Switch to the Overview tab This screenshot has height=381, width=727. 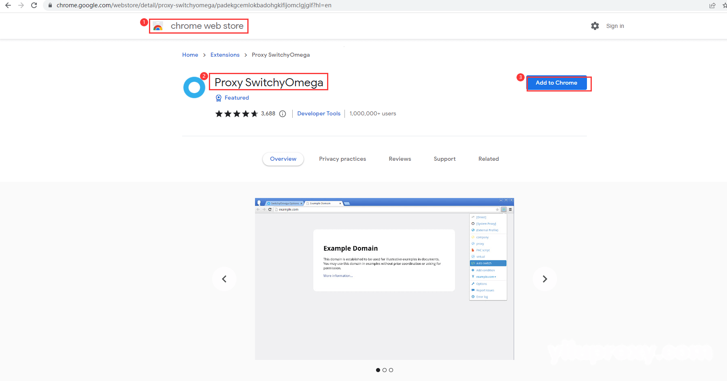coord(283,159)
